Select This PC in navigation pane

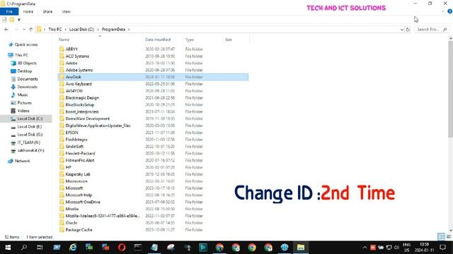click(18, 55)
